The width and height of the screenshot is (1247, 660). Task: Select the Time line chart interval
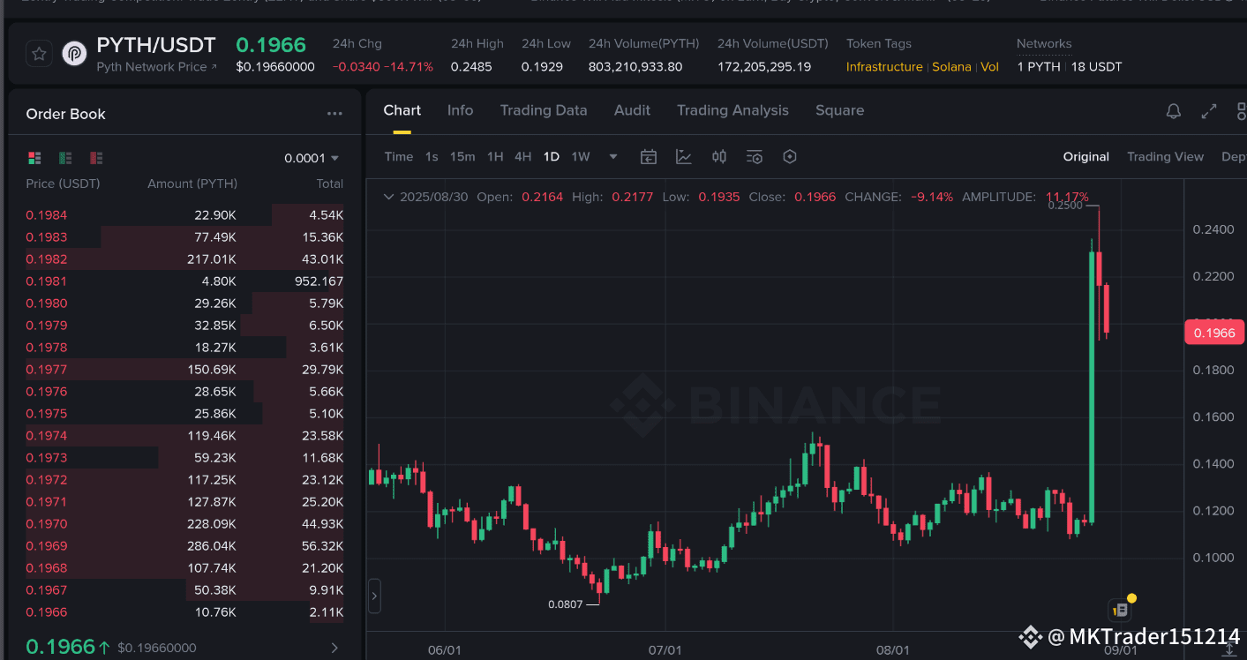tap(399, 157)
